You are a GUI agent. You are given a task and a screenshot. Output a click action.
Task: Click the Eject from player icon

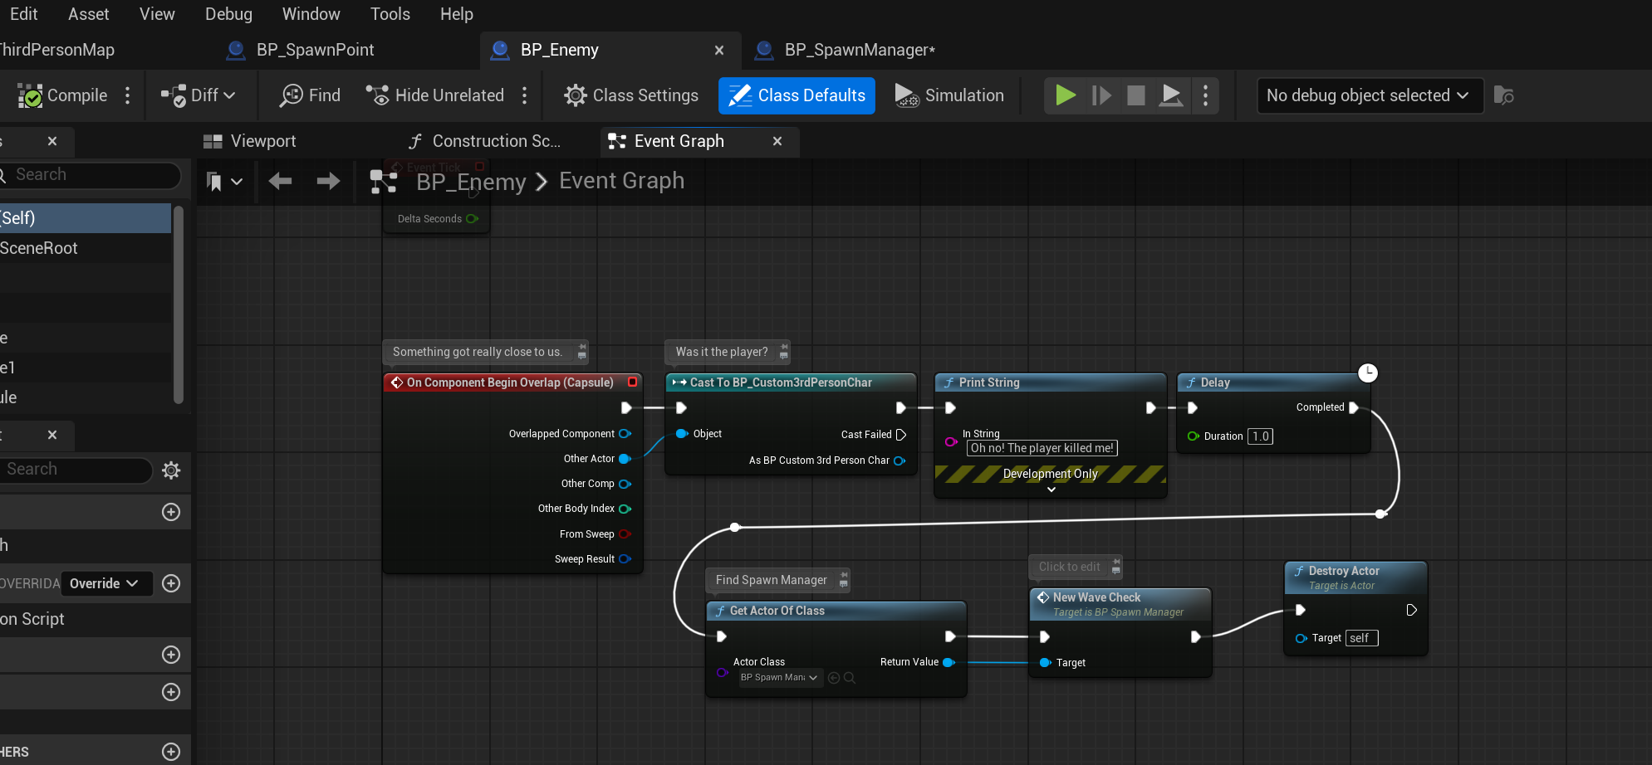(1171, 95)
